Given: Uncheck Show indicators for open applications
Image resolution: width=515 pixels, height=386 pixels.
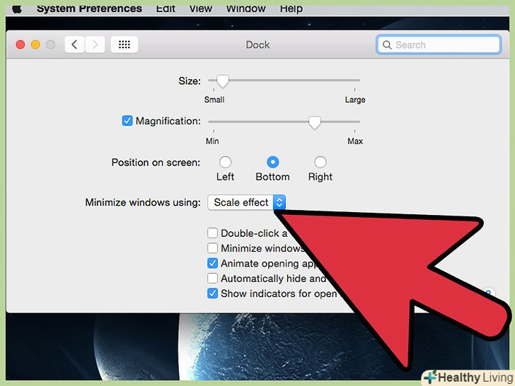Looking at the screenshot, I should click(x=212, y=293).
